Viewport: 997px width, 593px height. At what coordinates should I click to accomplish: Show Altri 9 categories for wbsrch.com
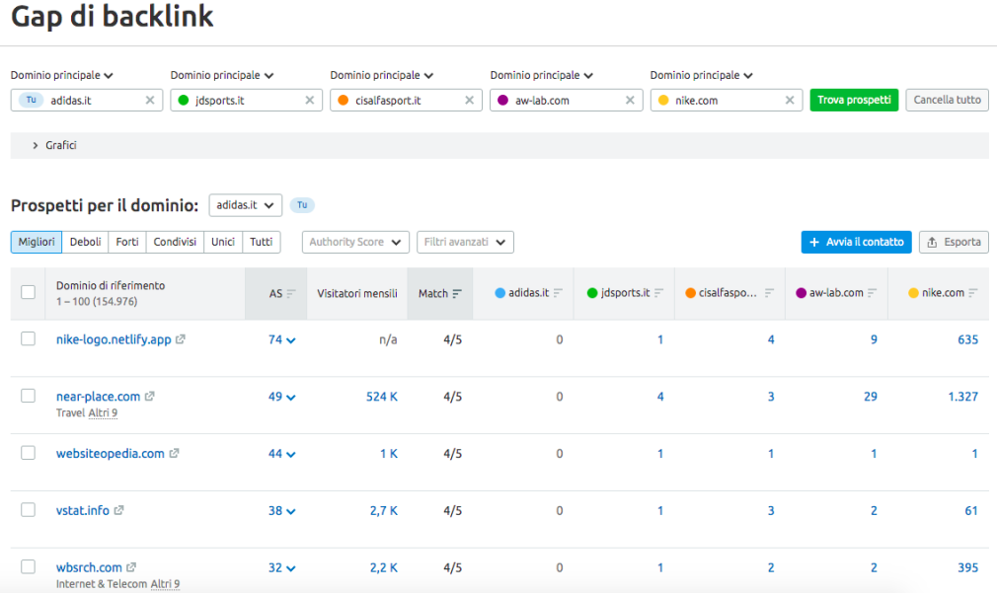tap(165, 584)
